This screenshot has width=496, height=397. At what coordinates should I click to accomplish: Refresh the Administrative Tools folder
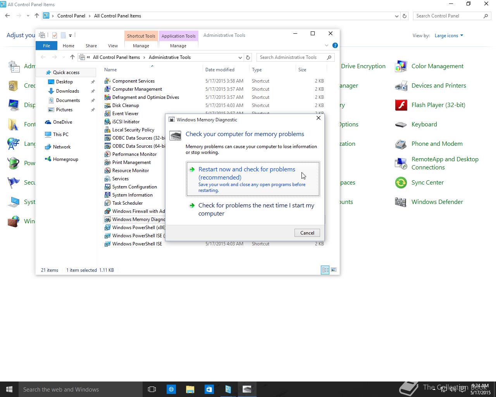248,57
